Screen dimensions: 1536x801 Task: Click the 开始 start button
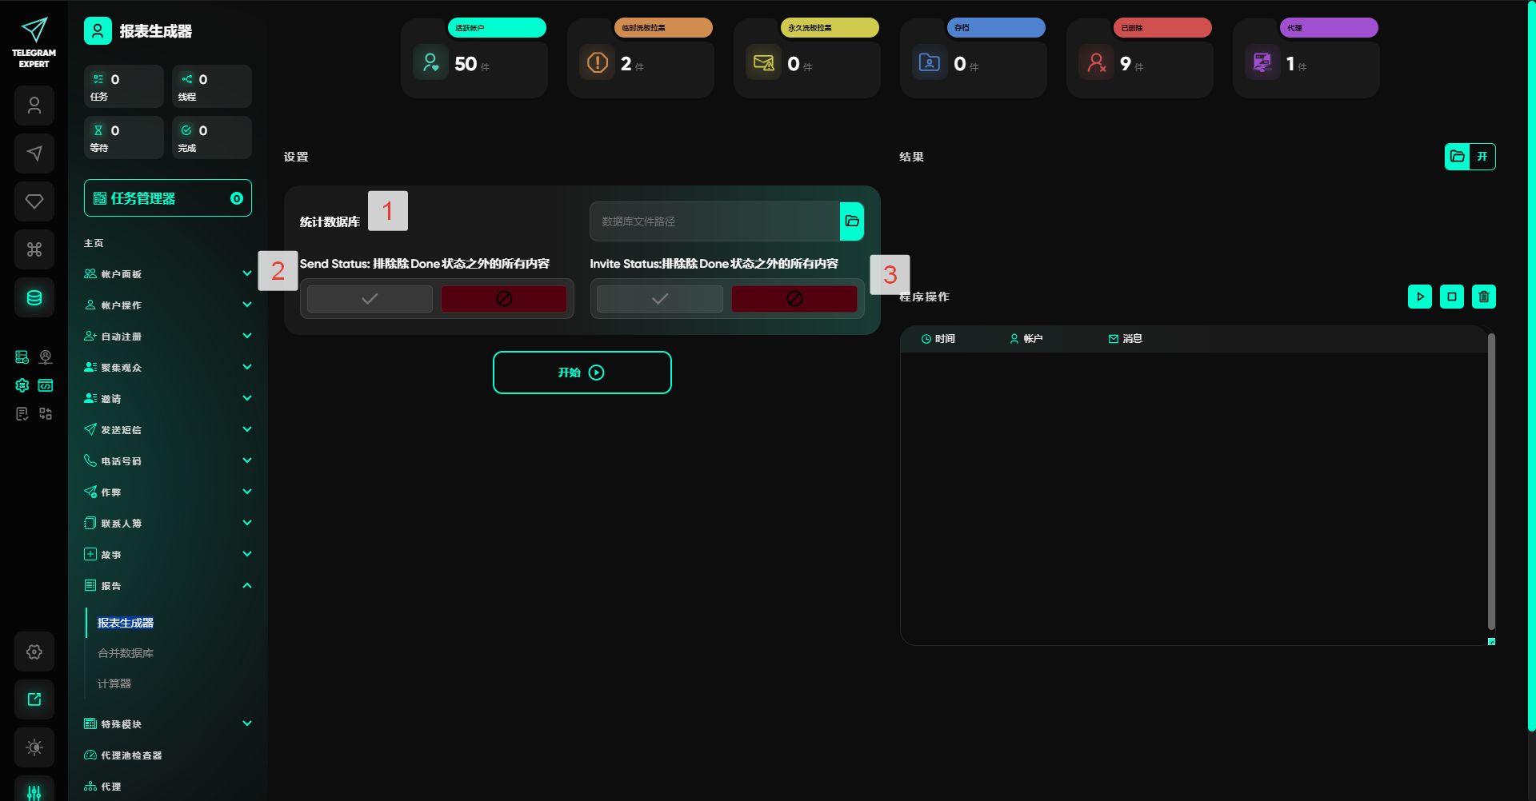point(582,373)
